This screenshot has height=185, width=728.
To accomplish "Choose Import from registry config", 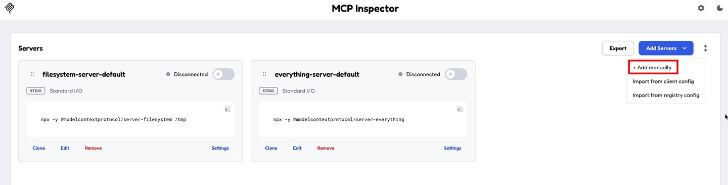I will click(666, 95).
